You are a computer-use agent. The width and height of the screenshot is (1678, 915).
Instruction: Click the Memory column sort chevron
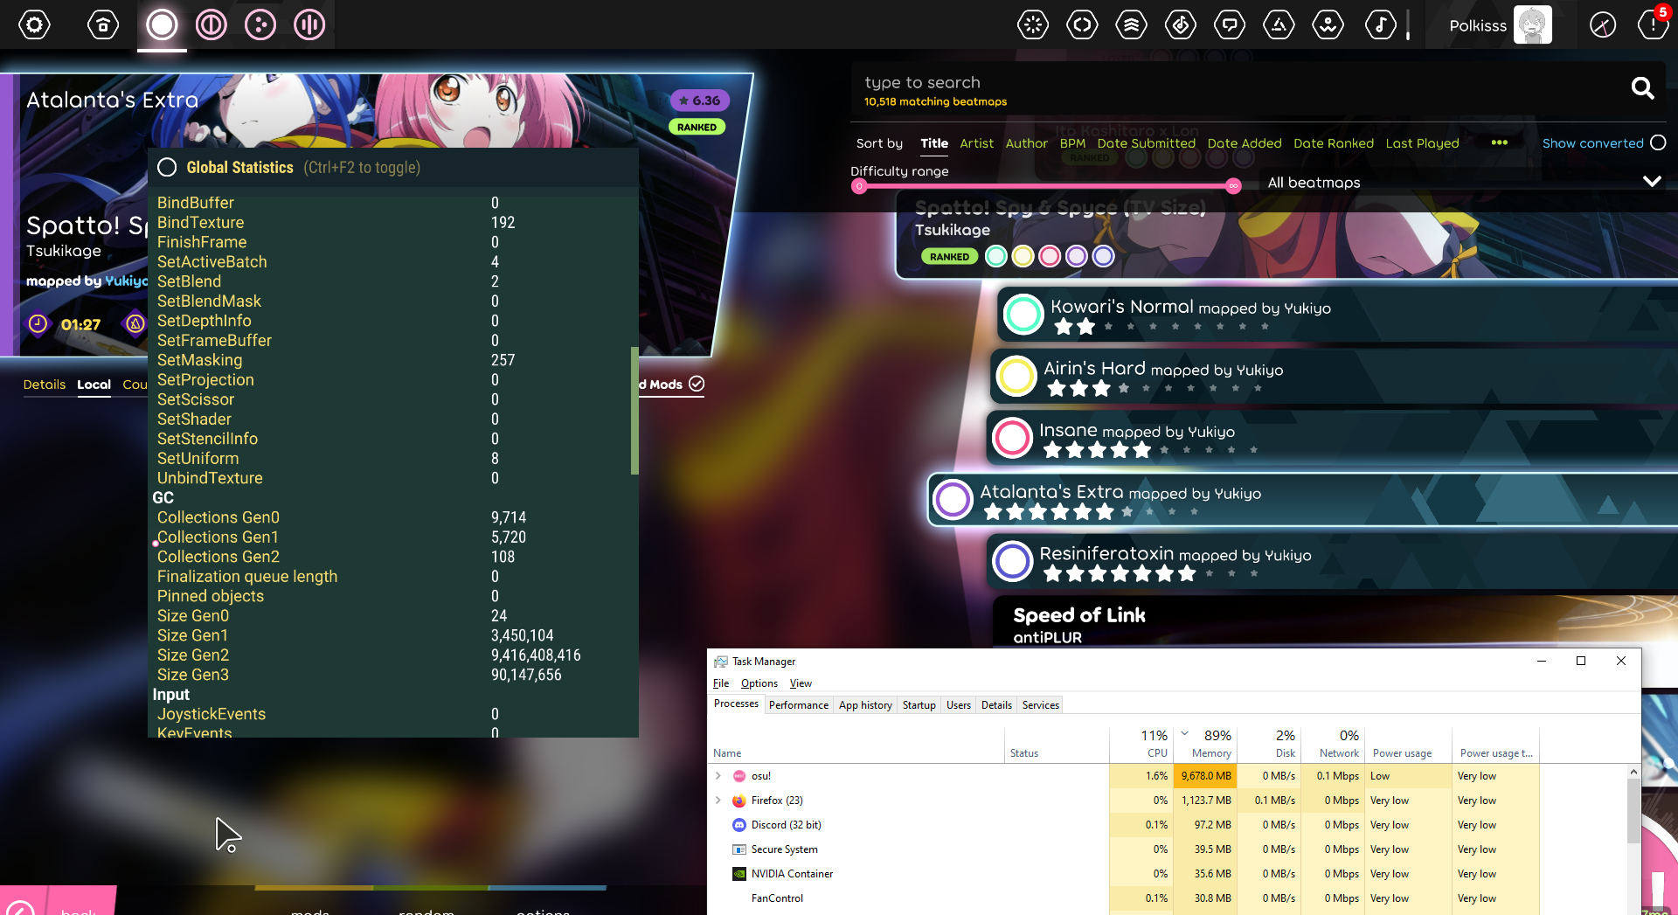(x=1185, y=733)
